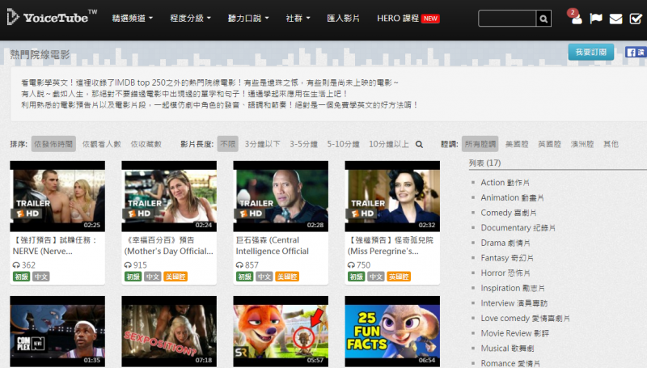The height and width of the screenshot is (368, 647).
Task: Filter by 英國腔 accent
Action: point(550,144)
